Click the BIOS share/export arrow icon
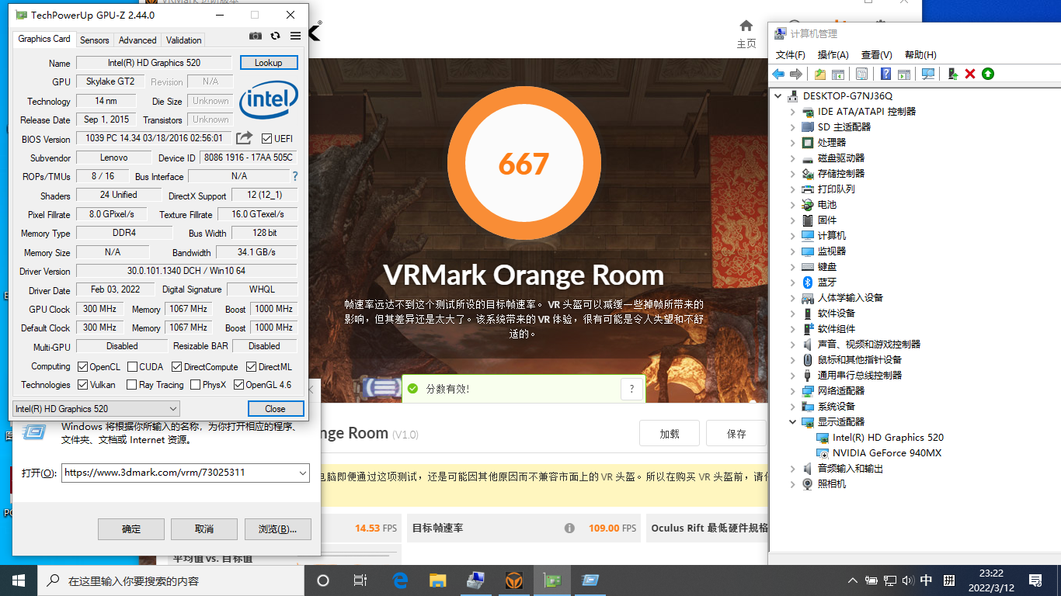The height and width of the screenshot is (596, 1061). coord(244,138)
